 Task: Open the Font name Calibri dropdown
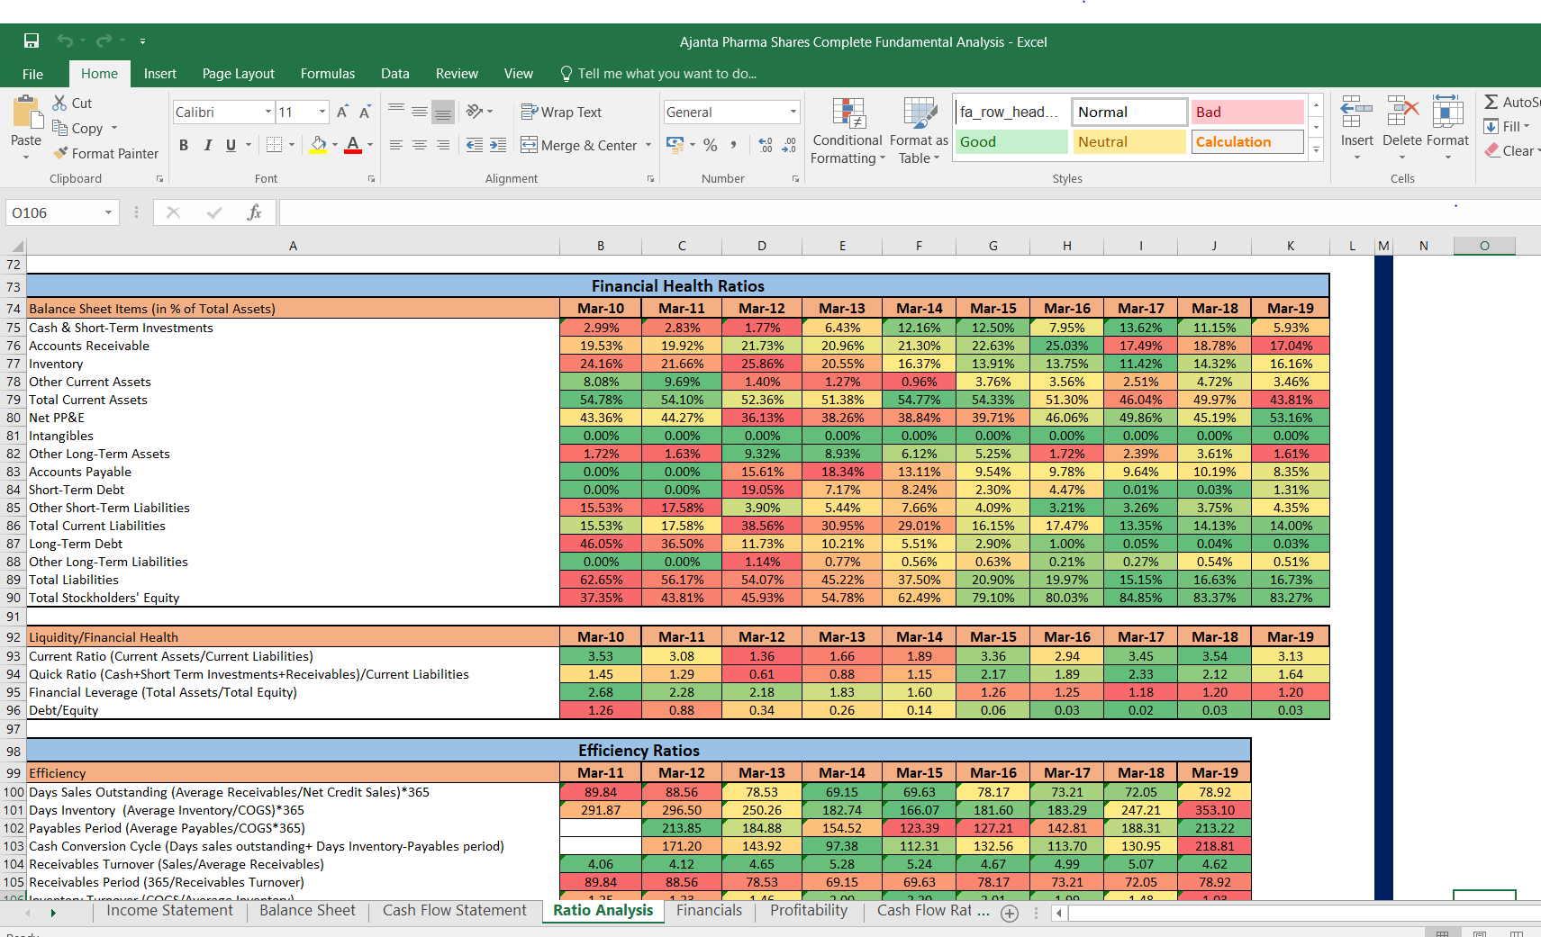[x=268, y=113]
